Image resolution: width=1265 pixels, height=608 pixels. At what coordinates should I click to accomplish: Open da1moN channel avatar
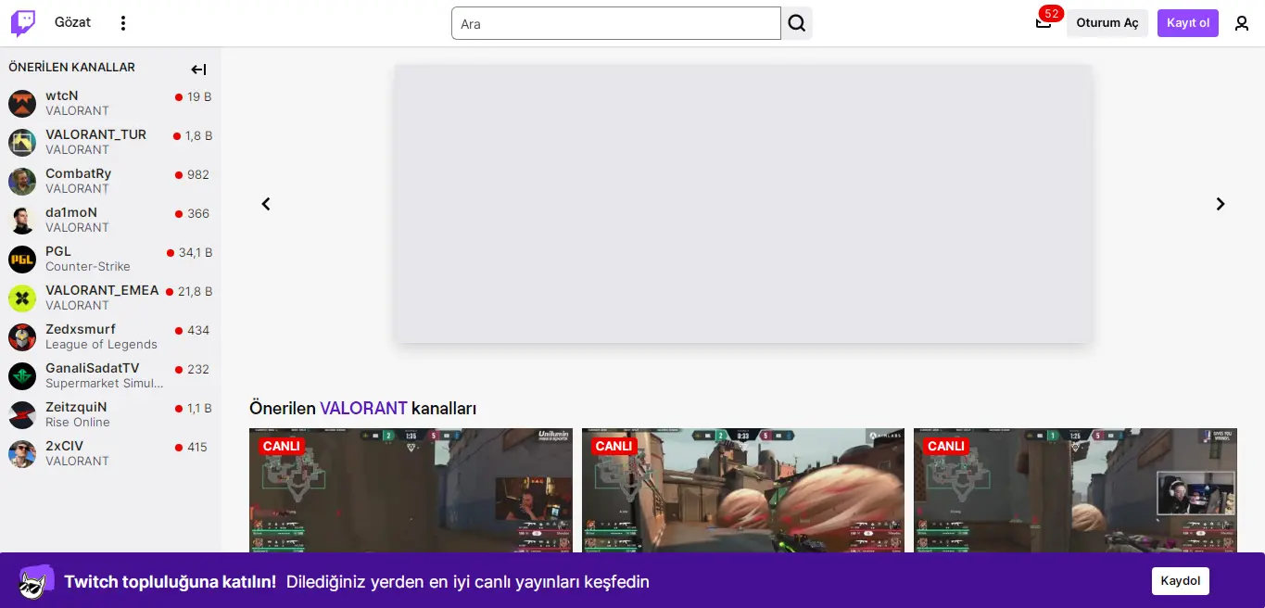click(x=22, y=220)
